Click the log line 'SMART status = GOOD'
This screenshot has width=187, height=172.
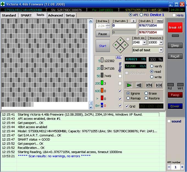coord(34,139)
